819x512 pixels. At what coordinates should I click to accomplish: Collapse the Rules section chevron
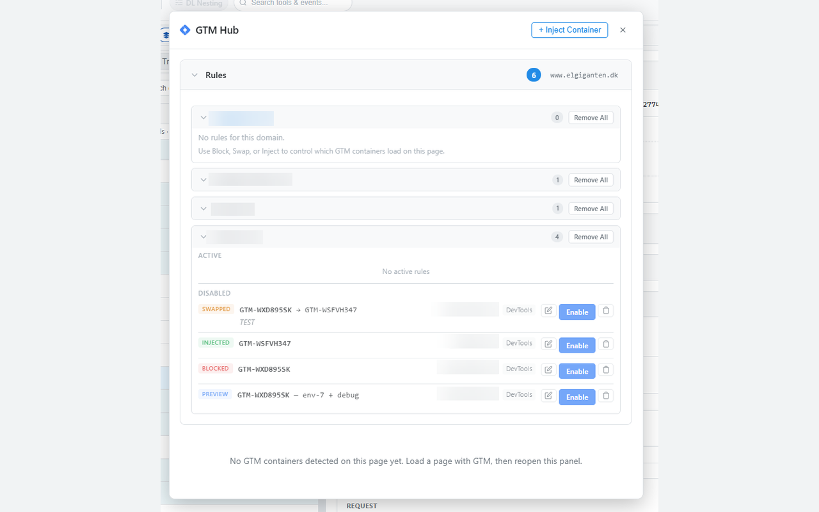[x=195, y=75]
